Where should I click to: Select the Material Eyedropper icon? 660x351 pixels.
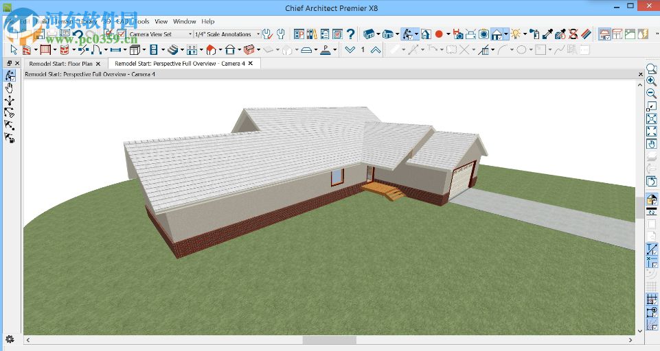coord(547,34)
